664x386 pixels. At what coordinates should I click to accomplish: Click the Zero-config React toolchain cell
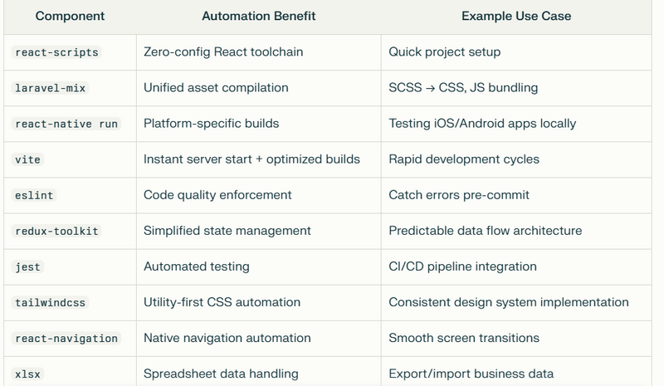(259, 52)
